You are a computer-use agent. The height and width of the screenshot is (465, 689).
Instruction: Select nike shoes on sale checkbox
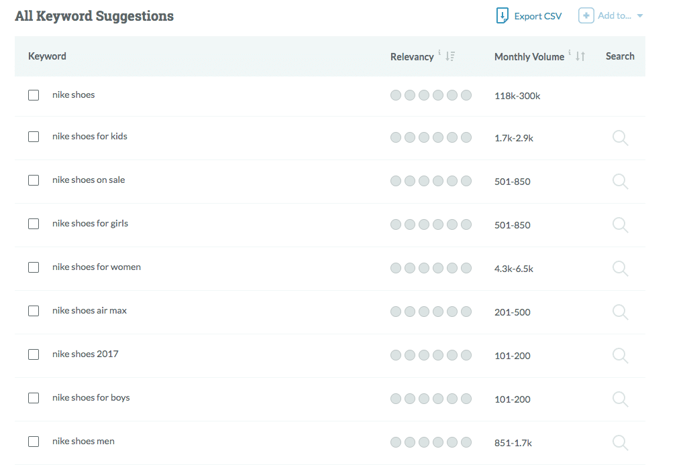[34, 180]
